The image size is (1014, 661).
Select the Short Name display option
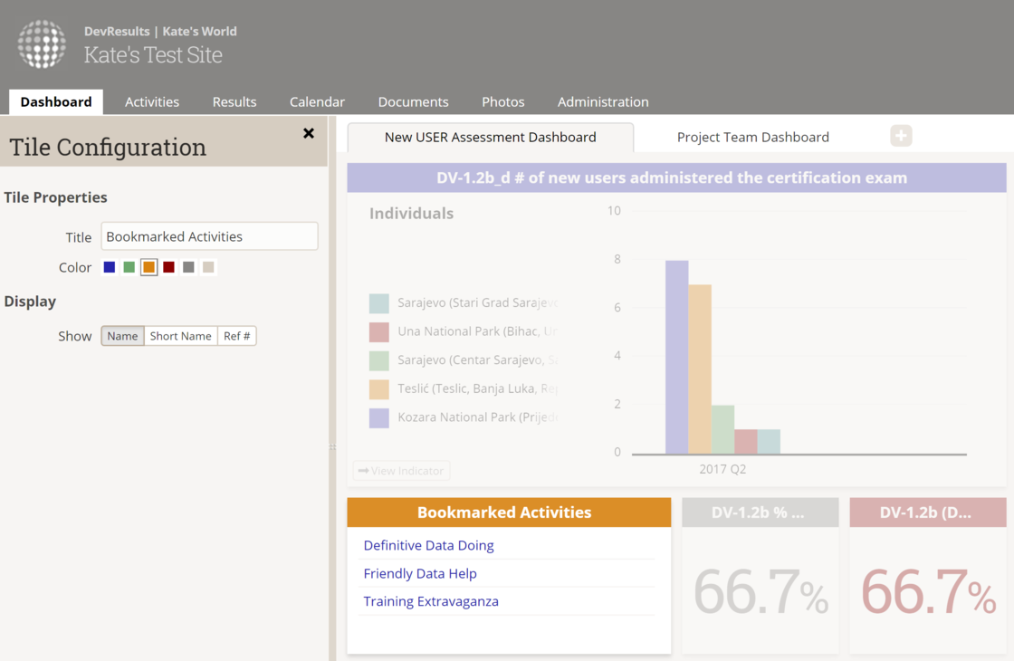(180, 336)
